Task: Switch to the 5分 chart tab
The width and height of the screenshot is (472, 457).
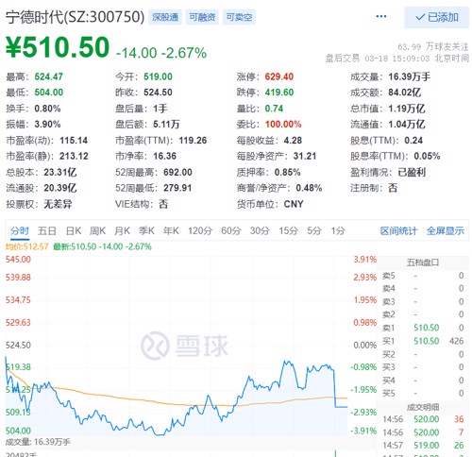Action: (x=314, y=230)
